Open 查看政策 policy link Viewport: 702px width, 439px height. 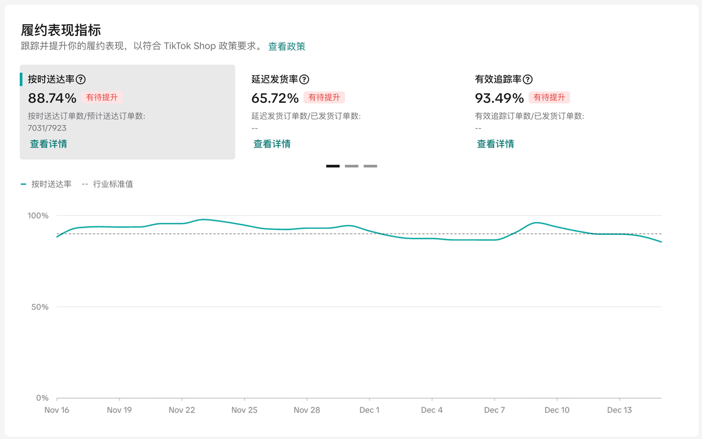286,47
